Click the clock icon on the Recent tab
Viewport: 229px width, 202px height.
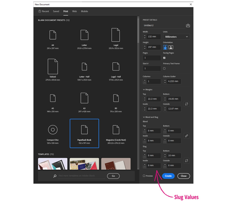tap(40, 11)
